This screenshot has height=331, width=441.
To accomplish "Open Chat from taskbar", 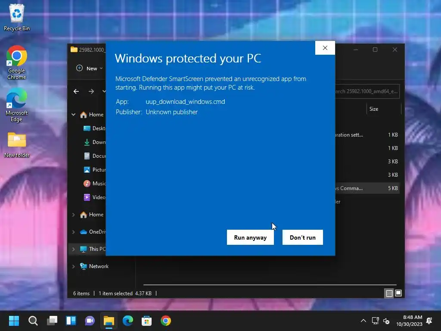I will pos(90,321).
